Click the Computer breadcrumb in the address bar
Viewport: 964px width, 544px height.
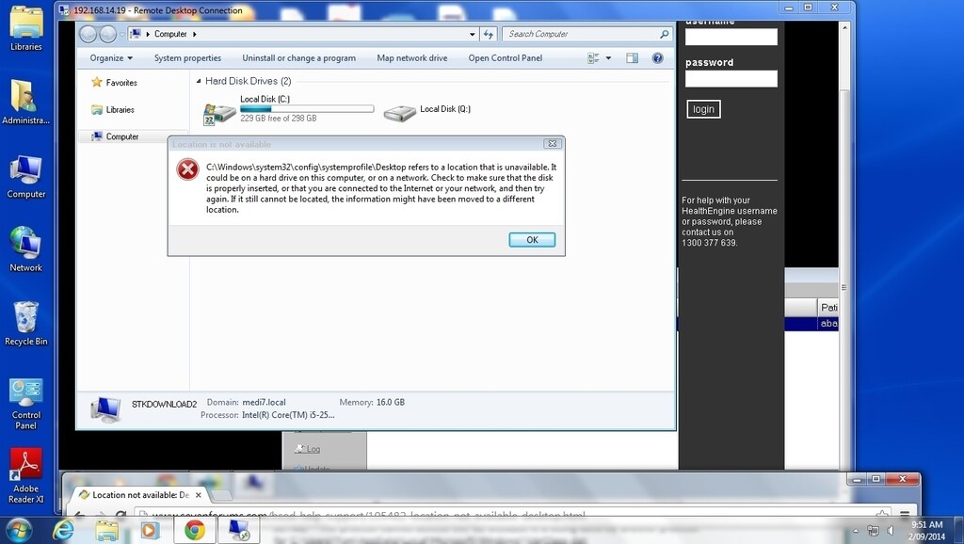click(169, 34)
